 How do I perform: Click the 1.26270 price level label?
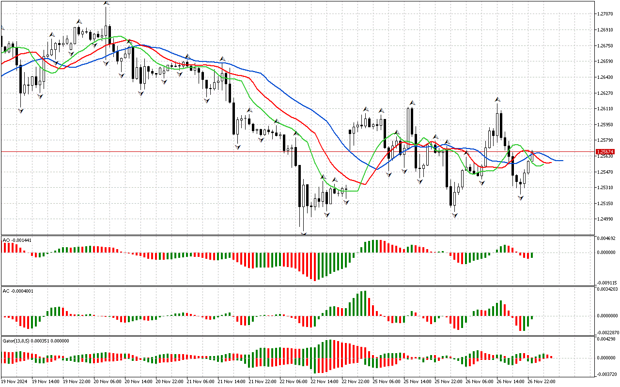(606, 93)
